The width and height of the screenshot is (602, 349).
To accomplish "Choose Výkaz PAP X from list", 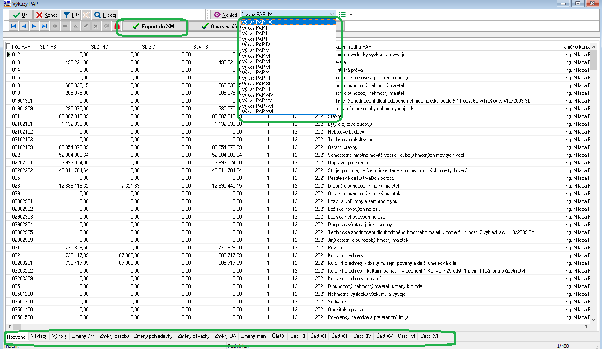I will click(288, 72).
